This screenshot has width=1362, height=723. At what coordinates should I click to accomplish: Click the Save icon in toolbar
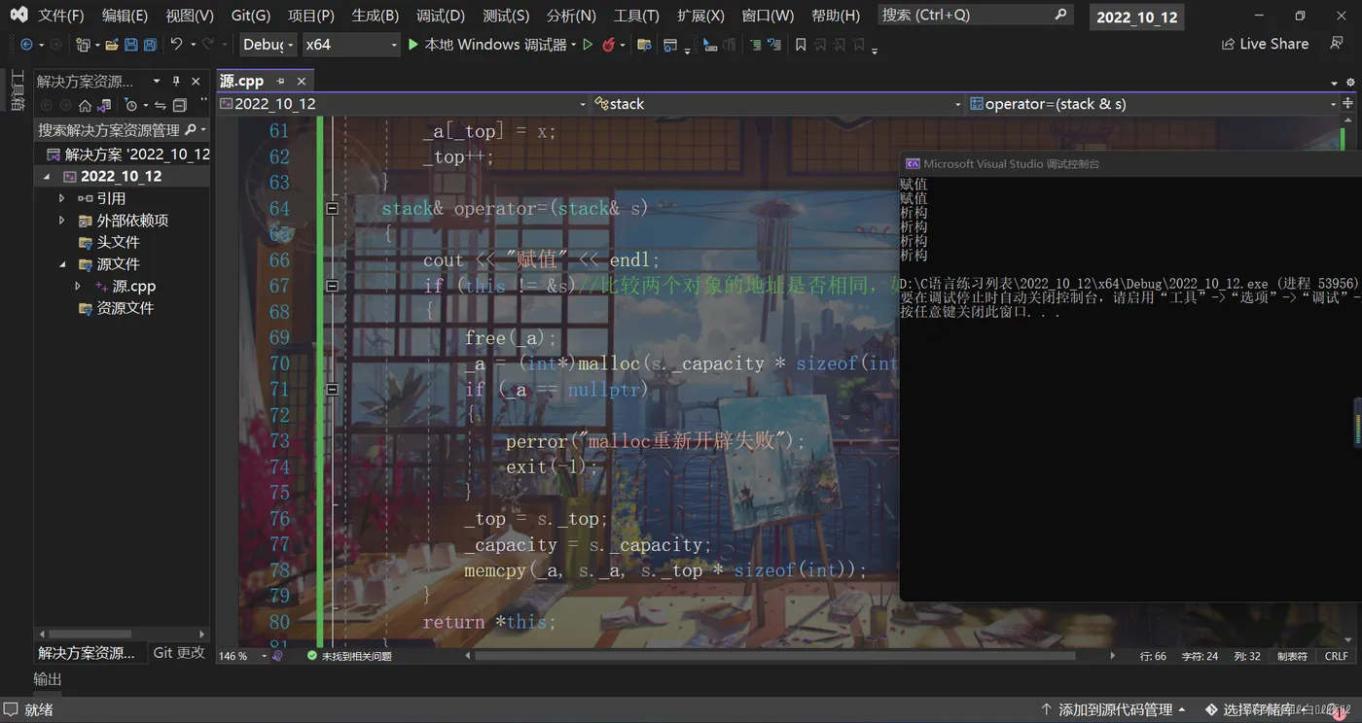131,45
